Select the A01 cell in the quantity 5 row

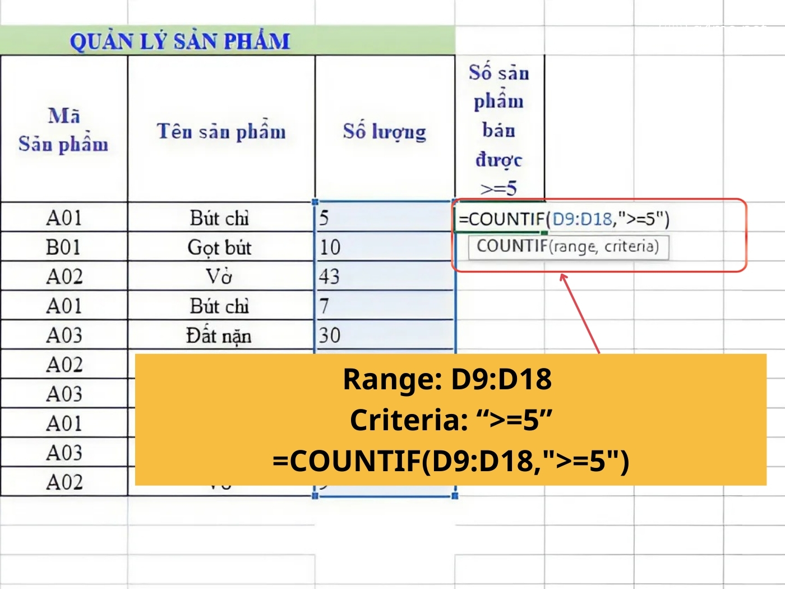[x=64, y=217]
